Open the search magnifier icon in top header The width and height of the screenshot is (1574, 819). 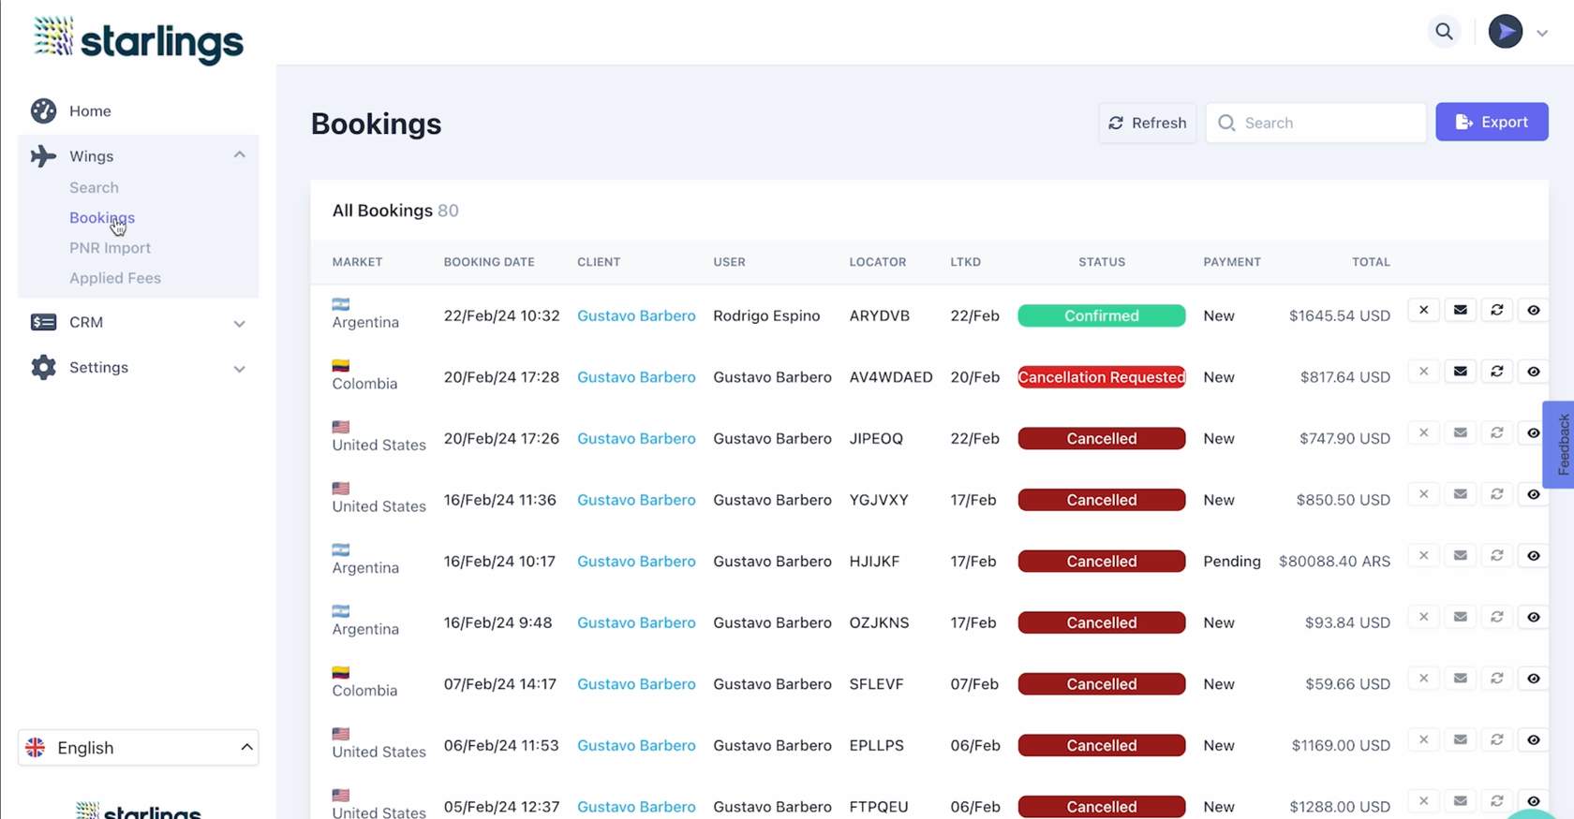tap(1444, 32)
